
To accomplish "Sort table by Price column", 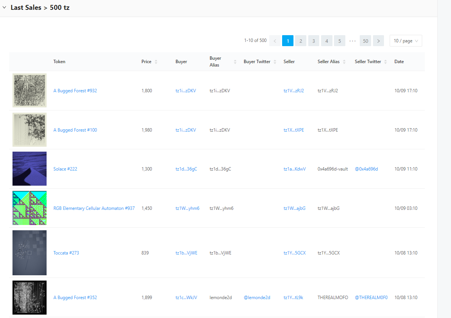I will pos(156,62).
